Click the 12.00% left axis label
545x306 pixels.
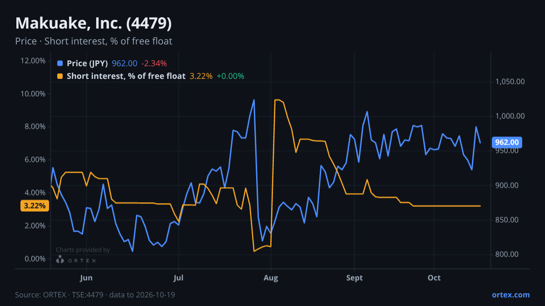click(33, 61)
